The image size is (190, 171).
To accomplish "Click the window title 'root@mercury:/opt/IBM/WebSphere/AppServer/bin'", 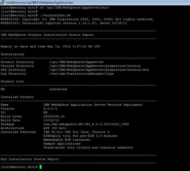I will tap(40, 2).
